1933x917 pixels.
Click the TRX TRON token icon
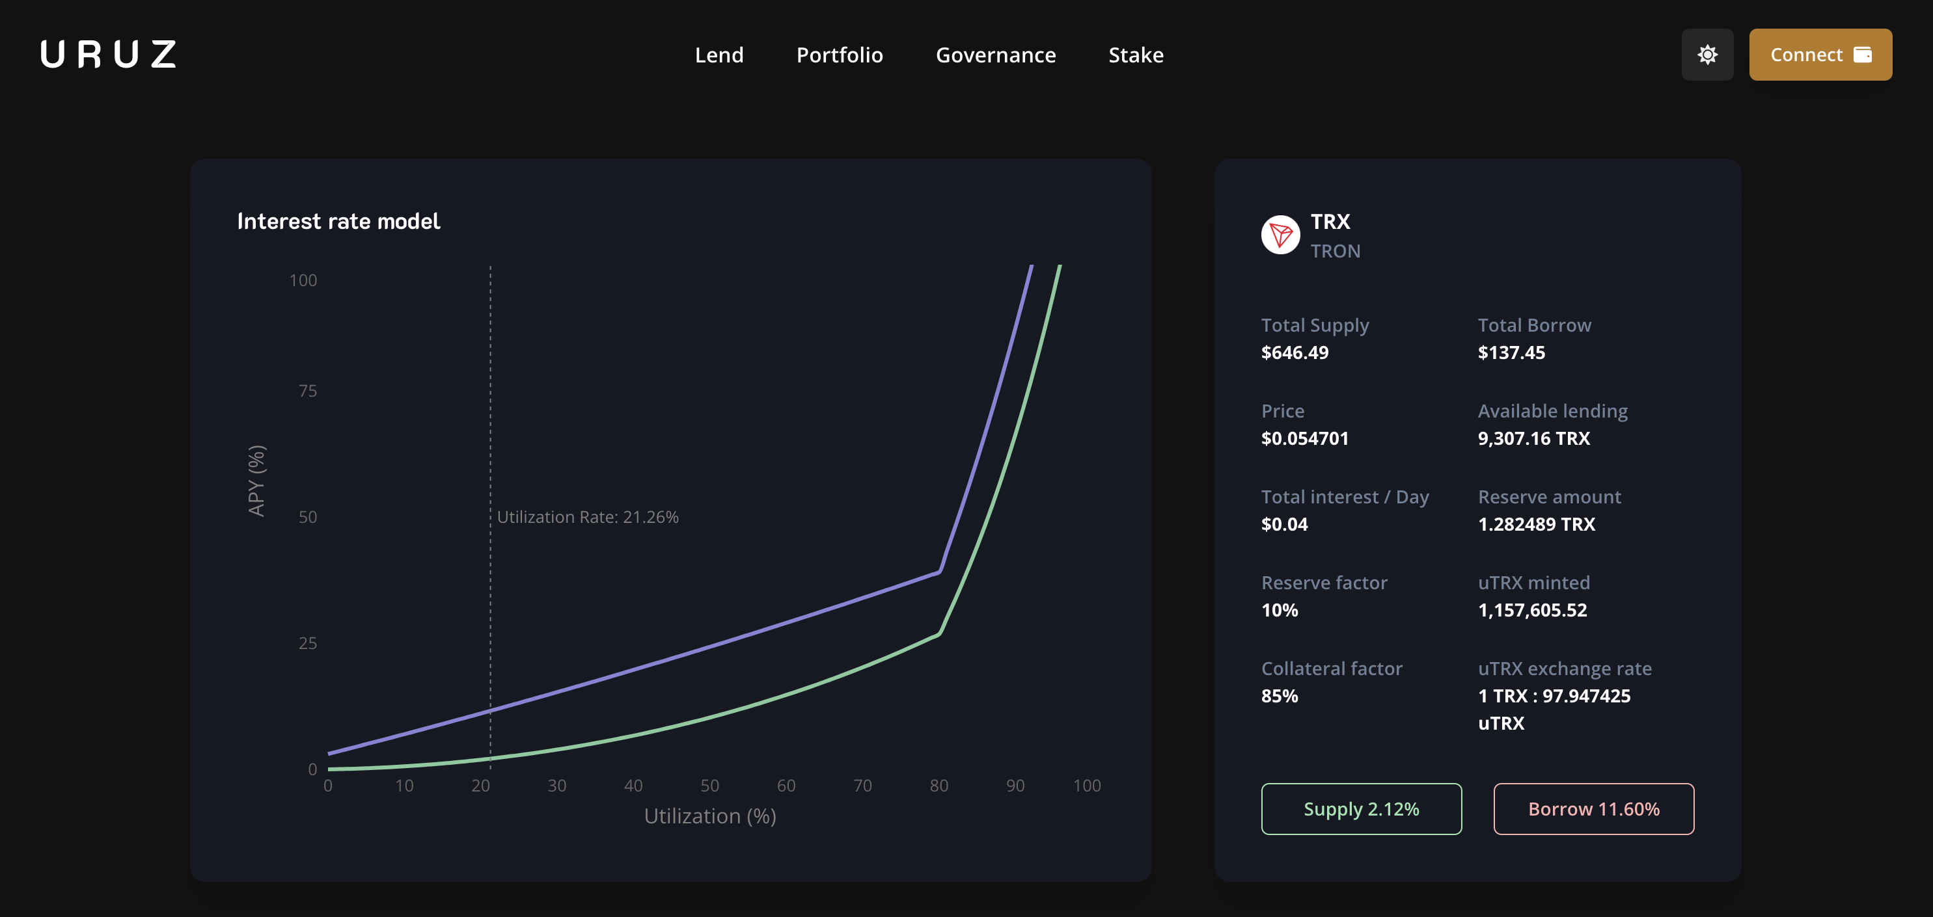1280,235
